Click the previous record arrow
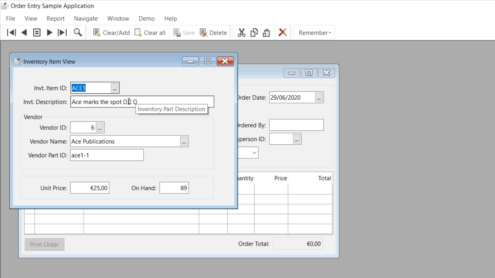Viewport: 495px width, 278px height. pyautogui.click(x=24, y=33)
